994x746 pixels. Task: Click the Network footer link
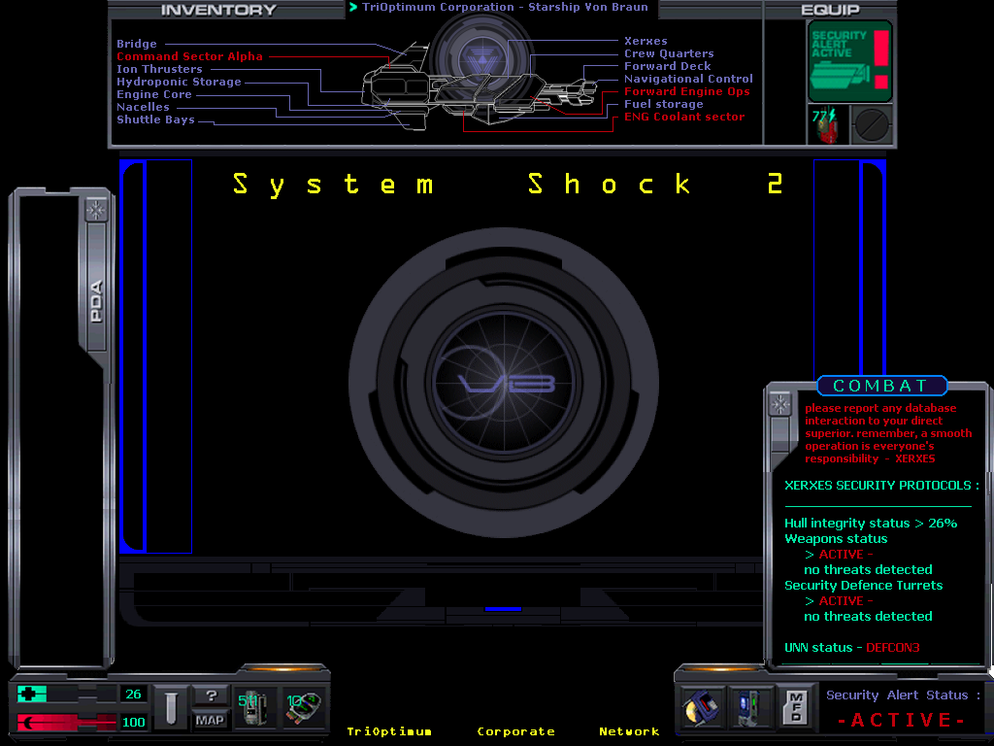(x=629, y=731)
